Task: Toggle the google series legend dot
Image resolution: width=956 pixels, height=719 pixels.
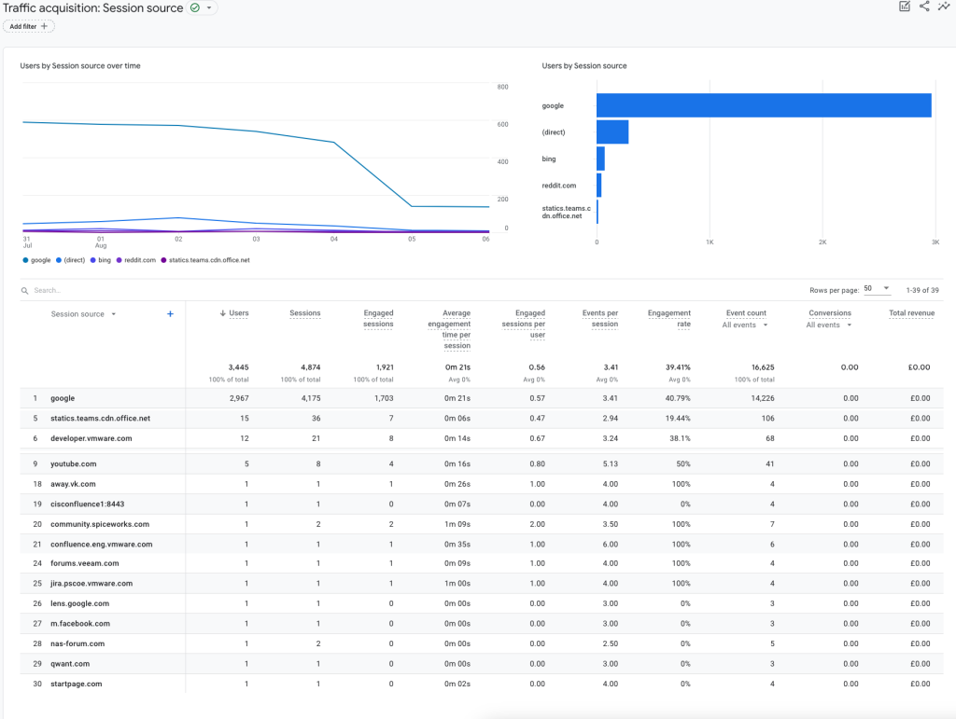Action: [x=25, y=260]
